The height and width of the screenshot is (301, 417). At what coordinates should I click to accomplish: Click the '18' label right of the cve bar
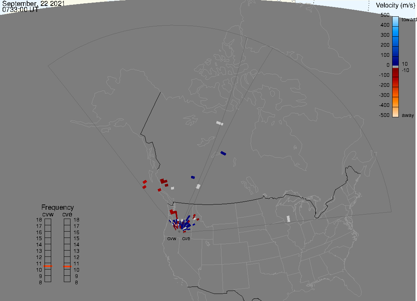point(76,220)
